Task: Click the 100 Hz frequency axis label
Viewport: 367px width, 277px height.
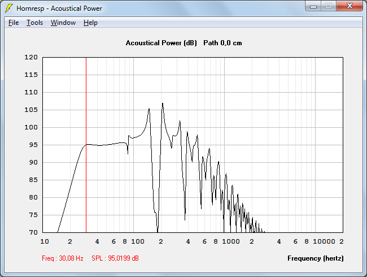Action: coord(138,241)
